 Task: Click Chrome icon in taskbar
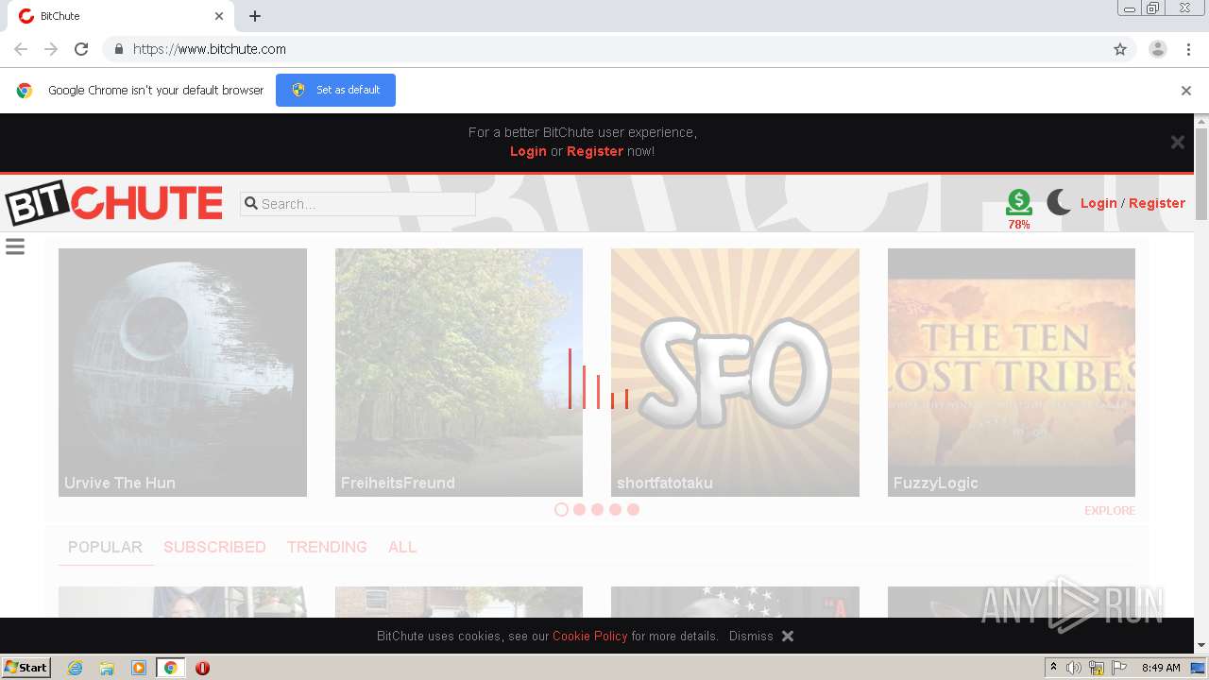(171, 668)
